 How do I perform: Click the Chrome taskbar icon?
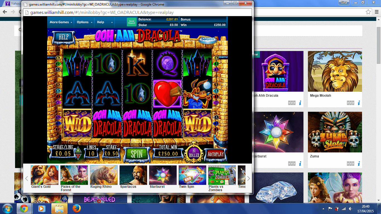tap(24, 208)
